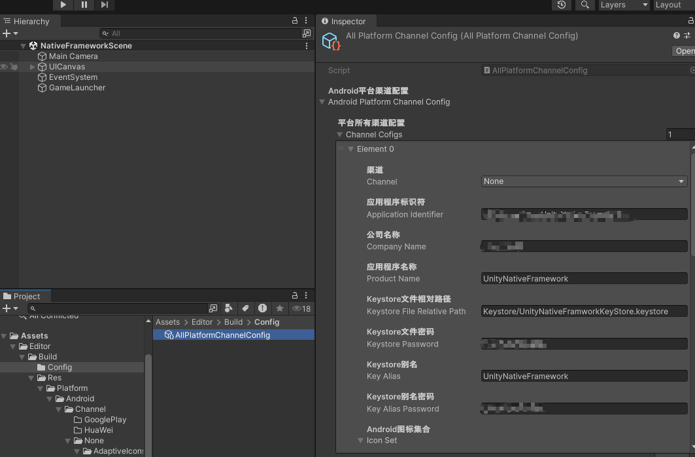The height and width of the screenshot is (457, 695).
Task: Collapse Android Platform Channel Config foldout
Action: (322, 102)
